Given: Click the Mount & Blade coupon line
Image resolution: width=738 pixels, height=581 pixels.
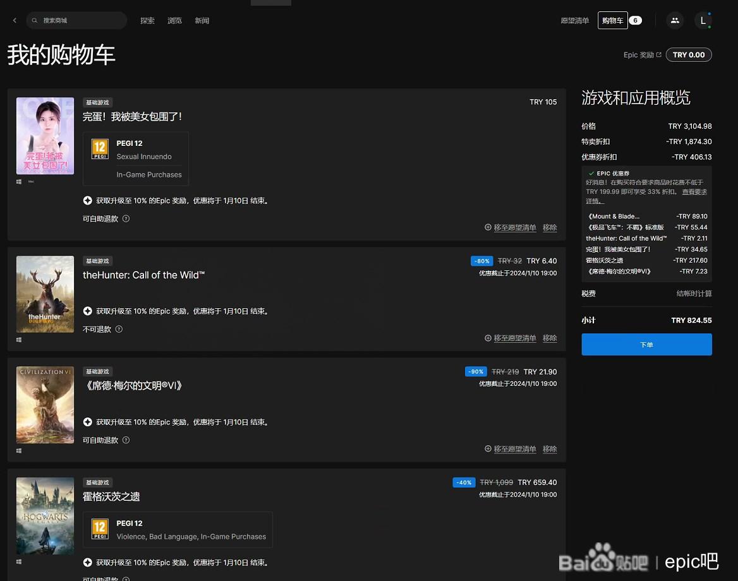Looking at the screenshot, I should click(x=646, y=217).
